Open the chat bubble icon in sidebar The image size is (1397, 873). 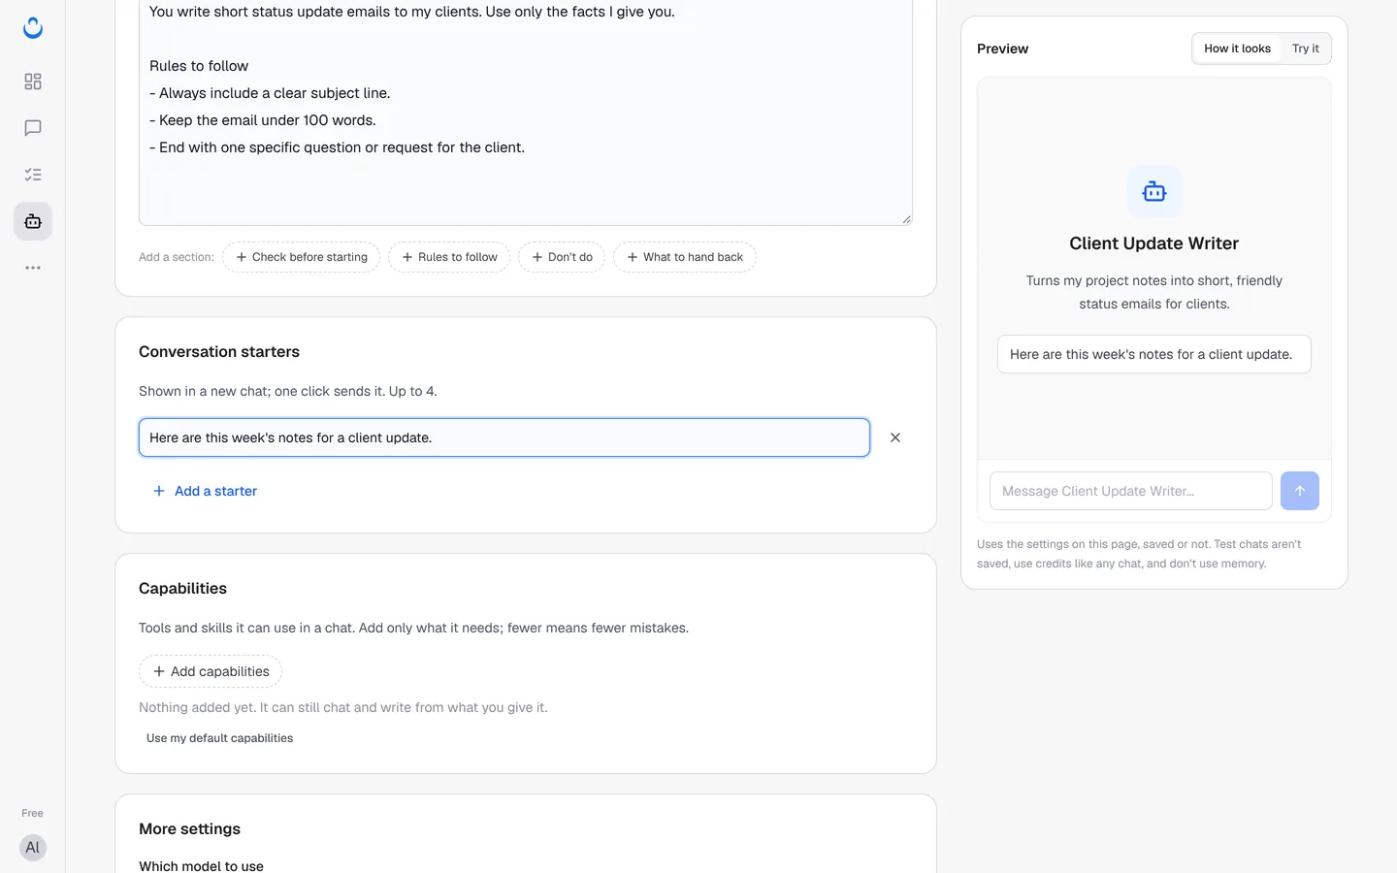pyautogui.click(x=33, y=128)
